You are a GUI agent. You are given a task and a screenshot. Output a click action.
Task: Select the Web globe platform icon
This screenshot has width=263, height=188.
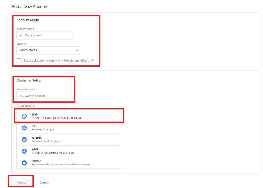(x=24, y=116)
